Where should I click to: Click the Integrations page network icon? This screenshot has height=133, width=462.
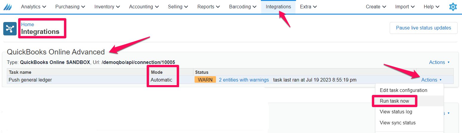point(10,29)
